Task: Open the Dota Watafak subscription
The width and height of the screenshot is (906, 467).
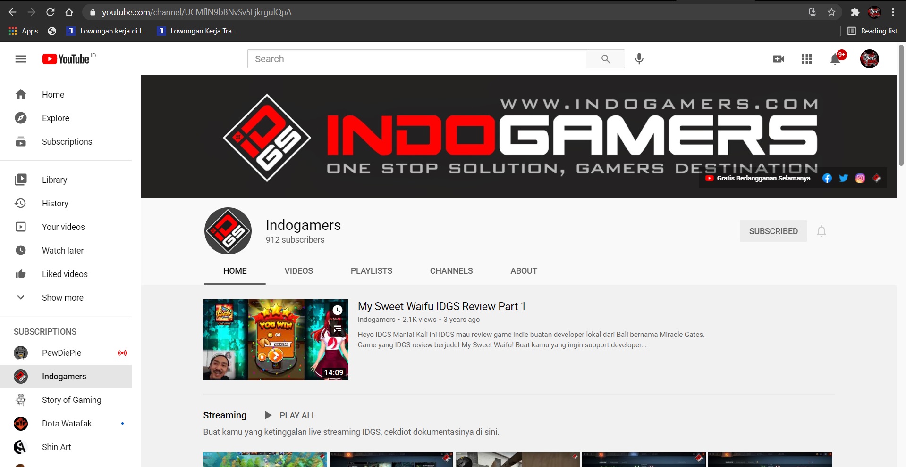Action: coord(66,423)
